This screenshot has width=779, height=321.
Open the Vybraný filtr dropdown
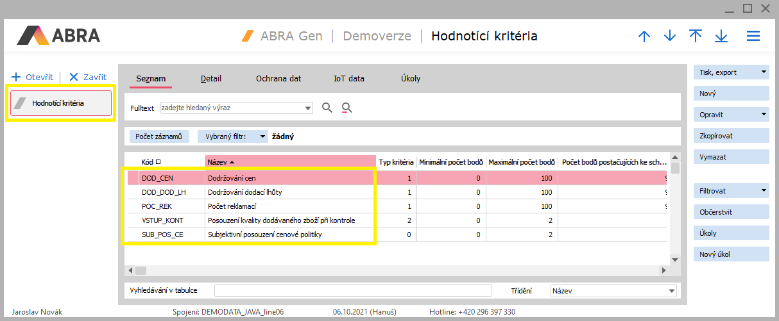[x=262, y=136]
